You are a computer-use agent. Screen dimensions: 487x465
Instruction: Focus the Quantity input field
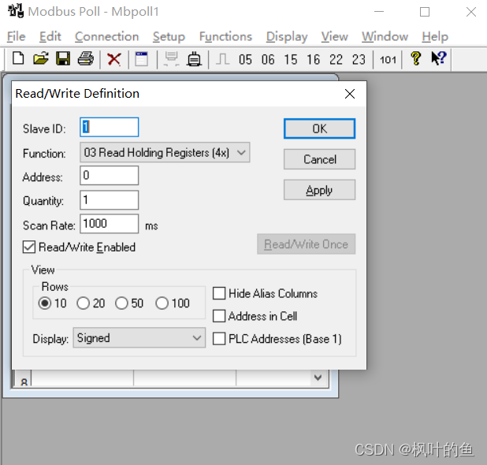point(109,199)
